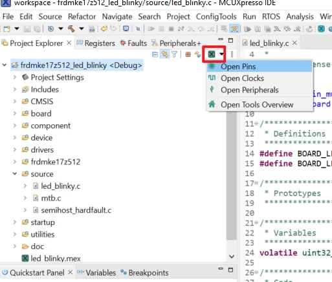The image size is (332, 282).
Task: Click the Resume debug toolbar icon
Action: tap(151, 28)
